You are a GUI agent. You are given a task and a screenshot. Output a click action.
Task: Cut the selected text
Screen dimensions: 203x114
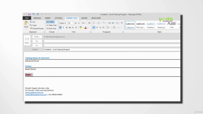[x=32, y=22]
